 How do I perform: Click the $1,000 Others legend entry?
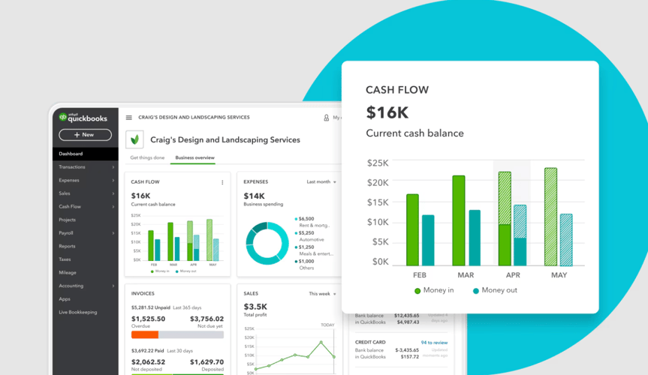click(x=305, y=264)
